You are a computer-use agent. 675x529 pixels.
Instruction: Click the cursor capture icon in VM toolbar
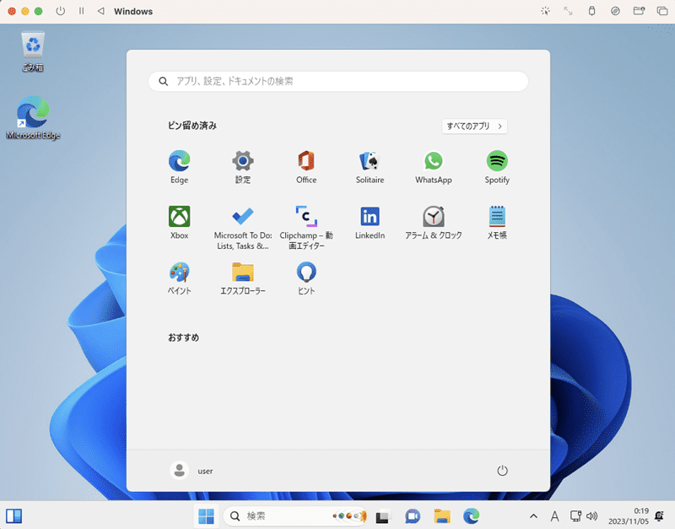coord(545,11)
